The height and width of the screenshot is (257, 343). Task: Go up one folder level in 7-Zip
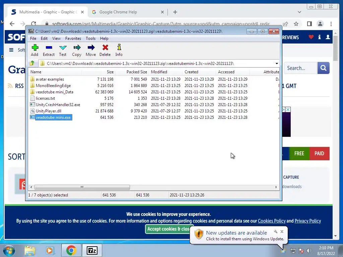[32, 63]
